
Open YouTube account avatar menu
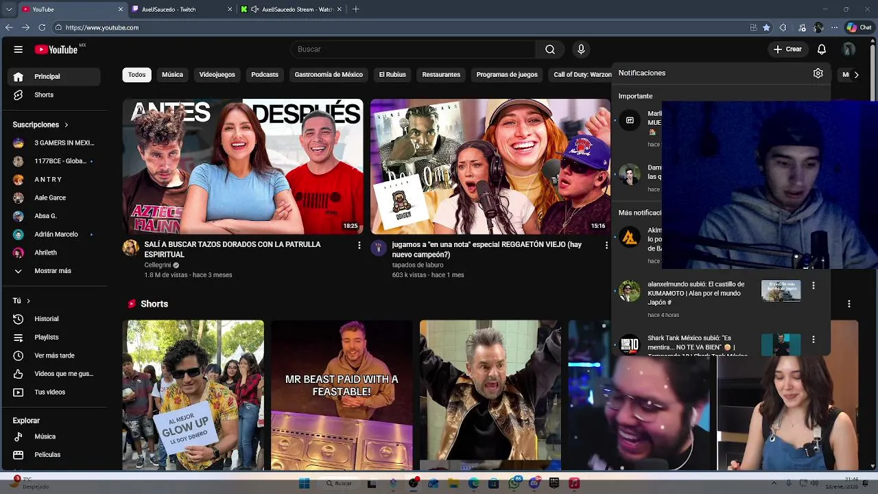pyautogui.click(x=849, y=49)
